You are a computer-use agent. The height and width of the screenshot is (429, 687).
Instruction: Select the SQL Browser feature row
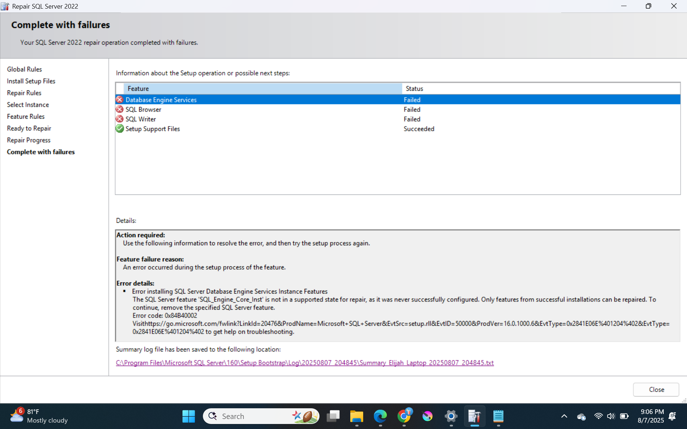point(398,109)
